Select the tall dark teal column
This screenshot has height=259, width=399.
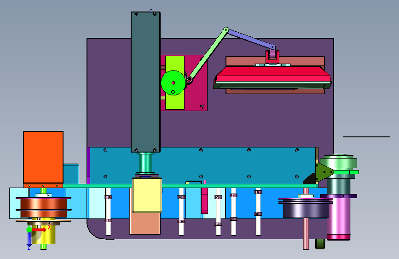click(x=145, y=82)
